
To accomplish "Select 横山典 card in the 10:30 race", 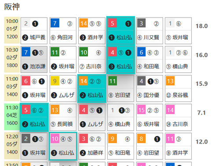I will (x=178, y=59).
